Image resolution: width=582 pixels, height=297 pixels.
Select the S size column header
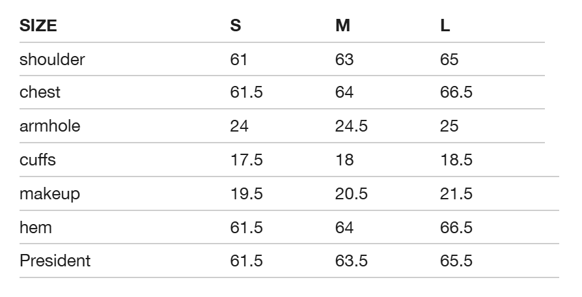[x=236, y=25]
